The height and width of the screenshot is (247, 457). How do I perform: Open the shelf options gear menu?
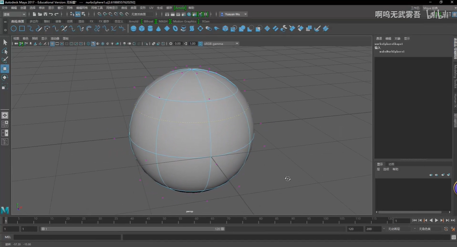point(5,30)
